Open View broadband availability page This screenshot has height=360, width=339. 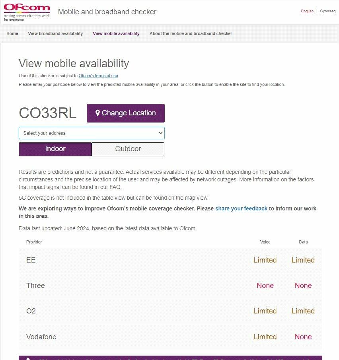(55, 33)
